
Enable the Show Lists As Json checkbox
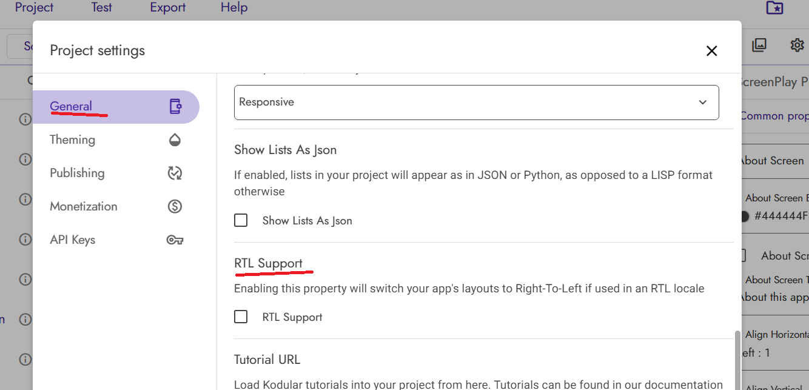point(241,220)
